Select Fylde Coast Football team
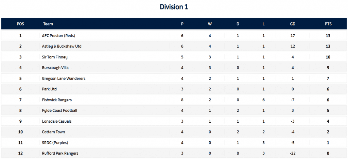Screen dimensions: 348x159 click(59, 110)
